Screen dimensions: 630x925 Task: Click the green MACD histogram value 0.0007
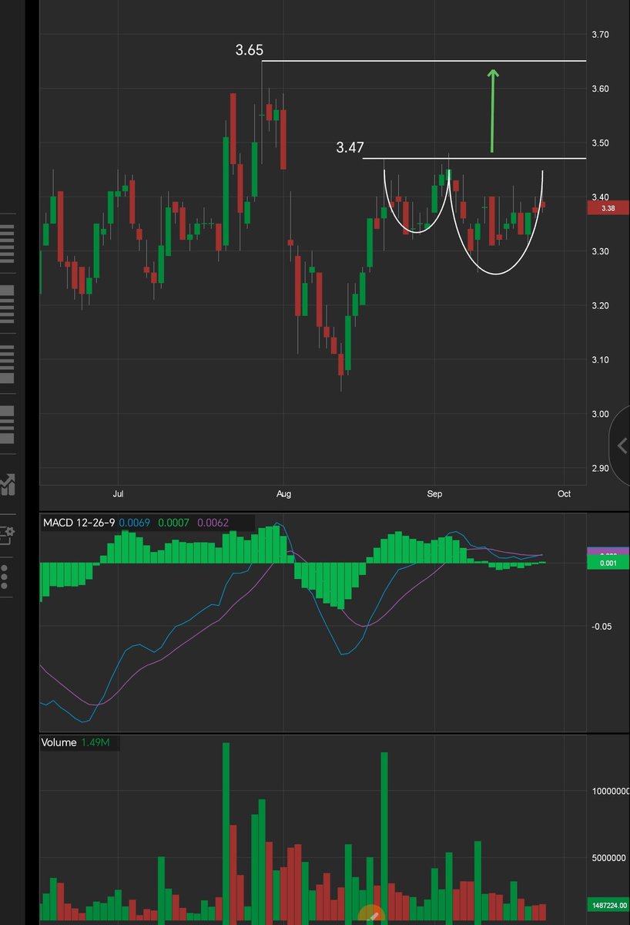coord(174,523)
